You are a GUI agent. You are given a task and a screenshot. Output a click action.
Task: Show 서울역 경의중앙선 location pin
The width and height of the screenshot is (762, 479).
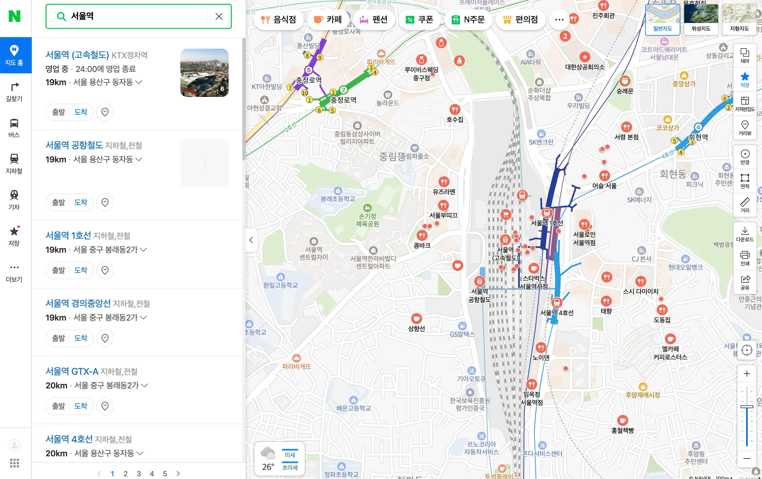point(105,338)
